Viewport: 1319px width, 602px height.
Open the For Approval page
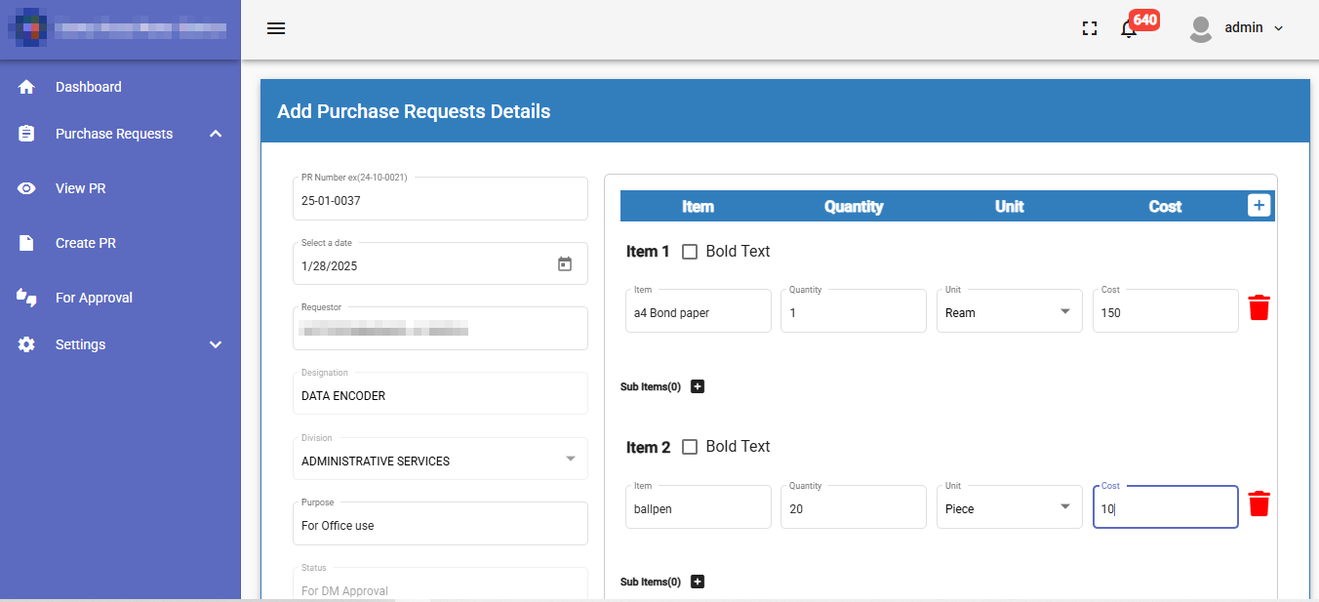(94, 298)
